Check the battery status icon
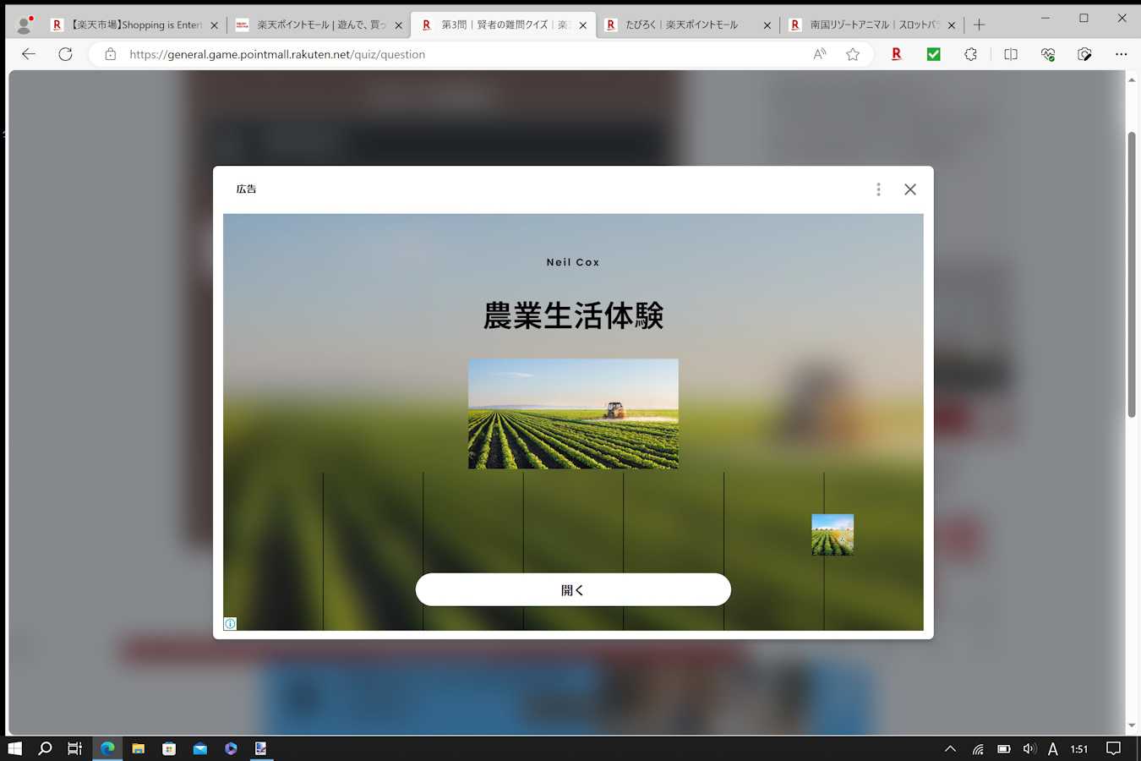Image resolution: width=1141 pixels, height=761 pixels. coord(1004,748)
